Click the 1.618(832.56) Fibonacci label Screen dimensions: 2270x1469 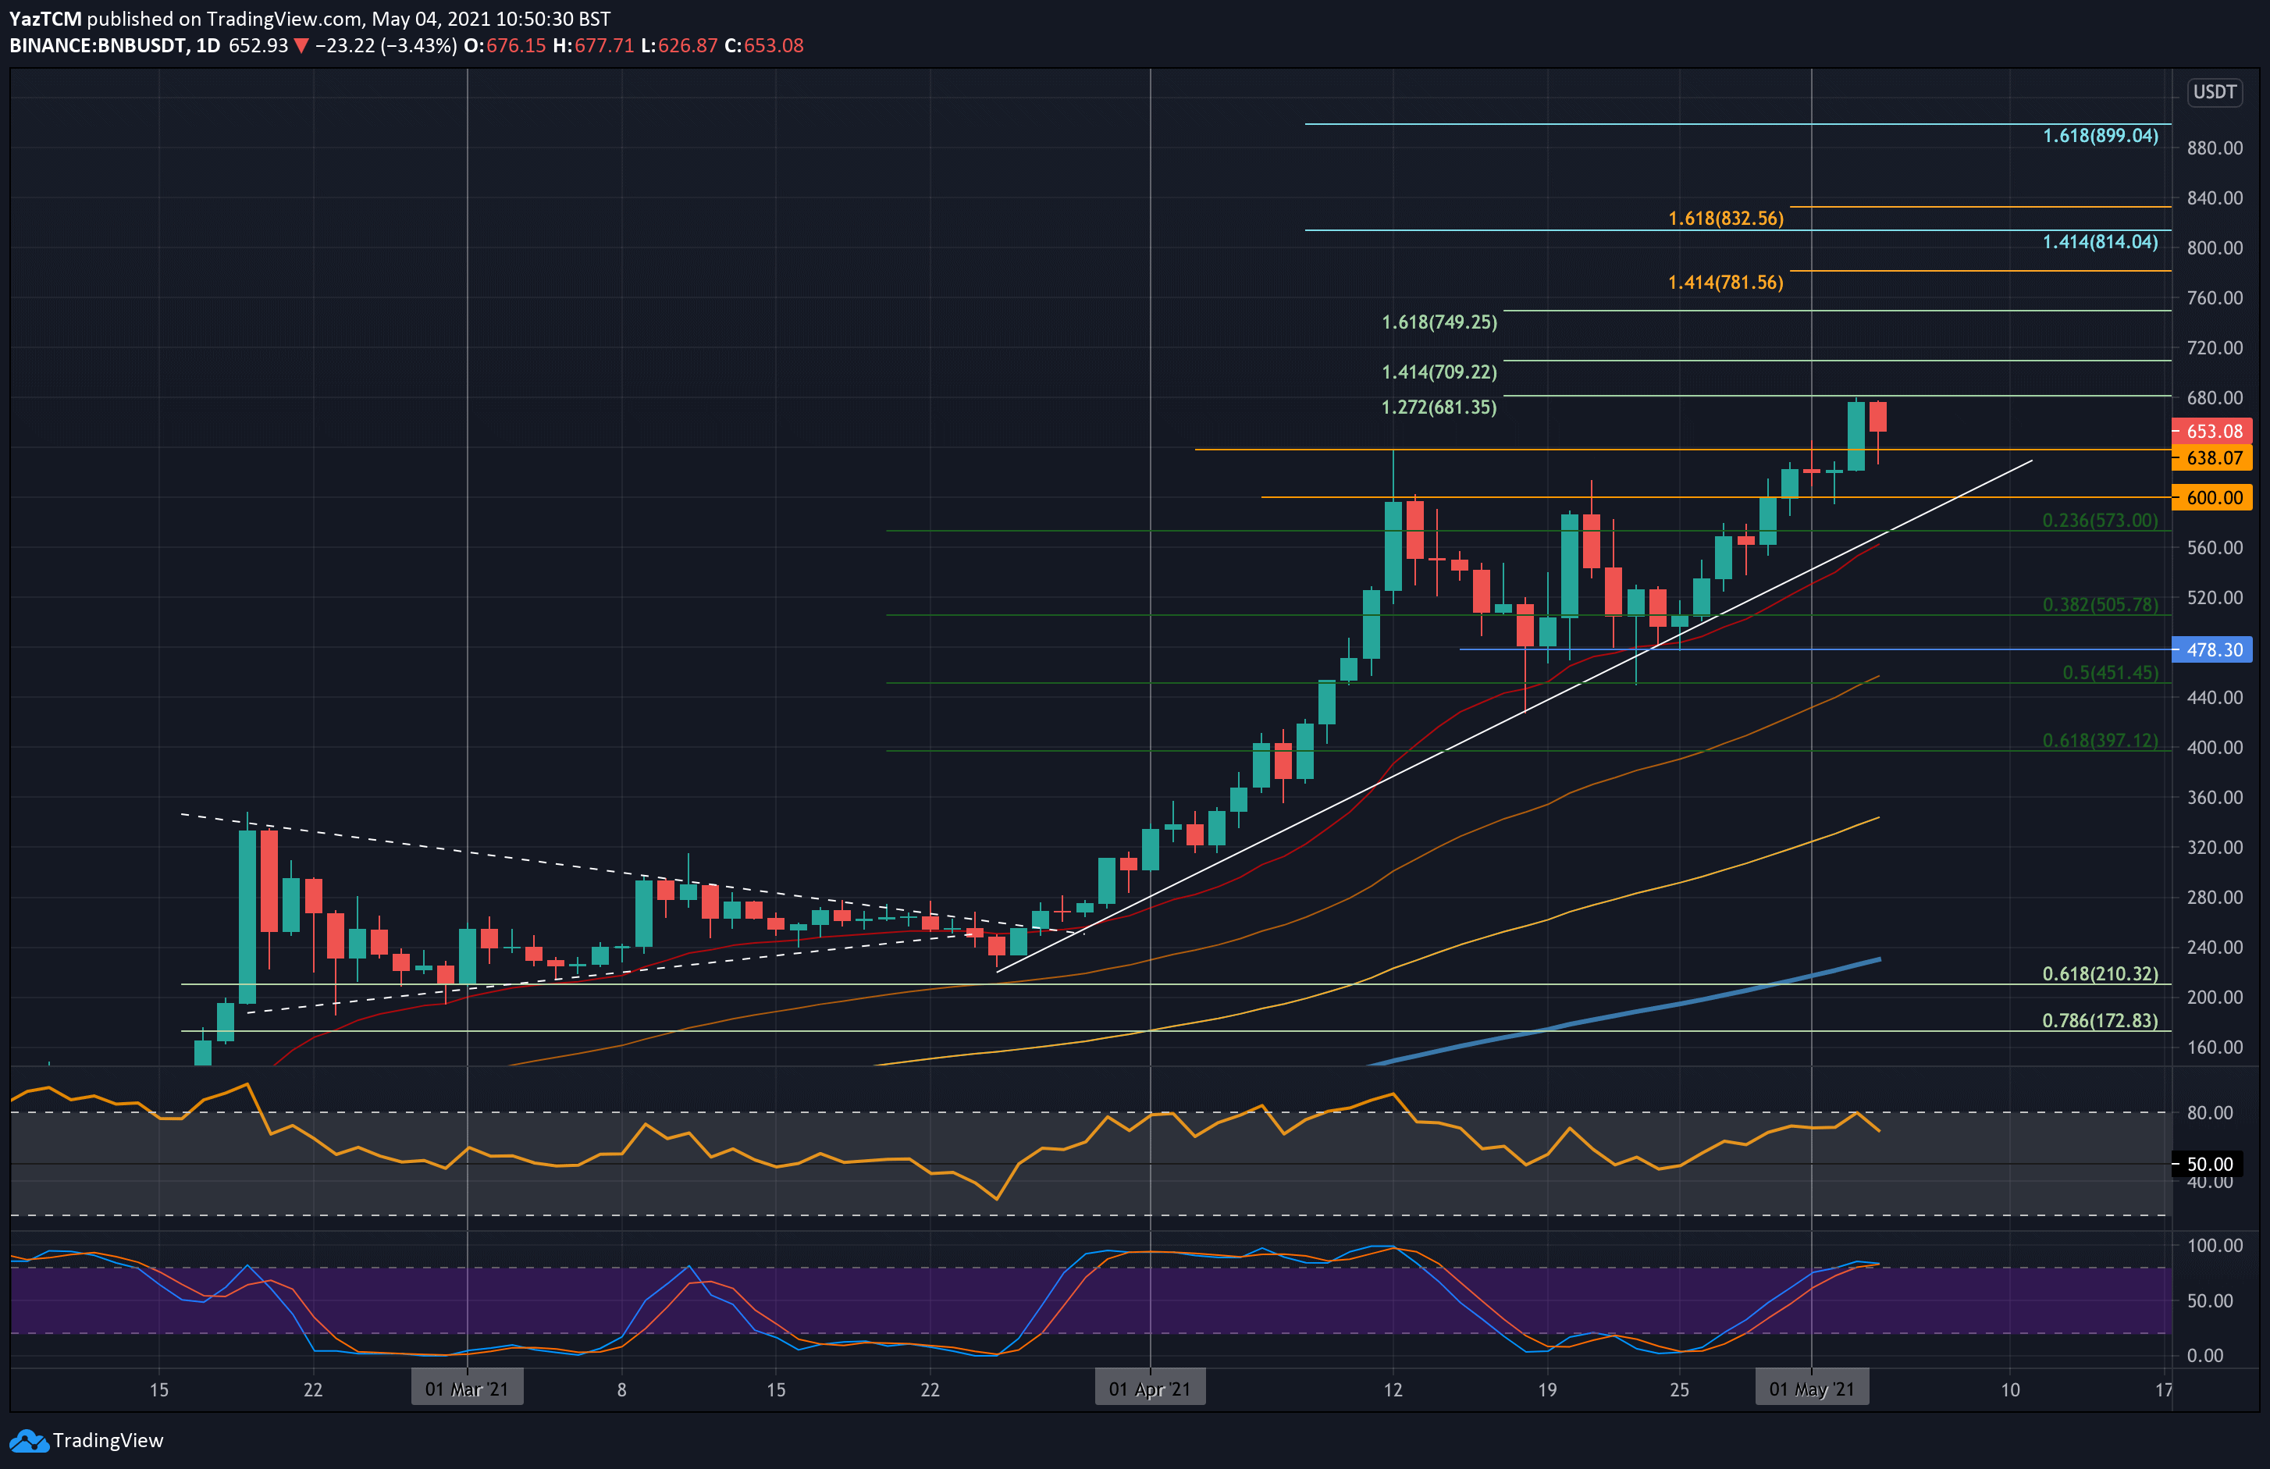click(x=1725, y=219)
